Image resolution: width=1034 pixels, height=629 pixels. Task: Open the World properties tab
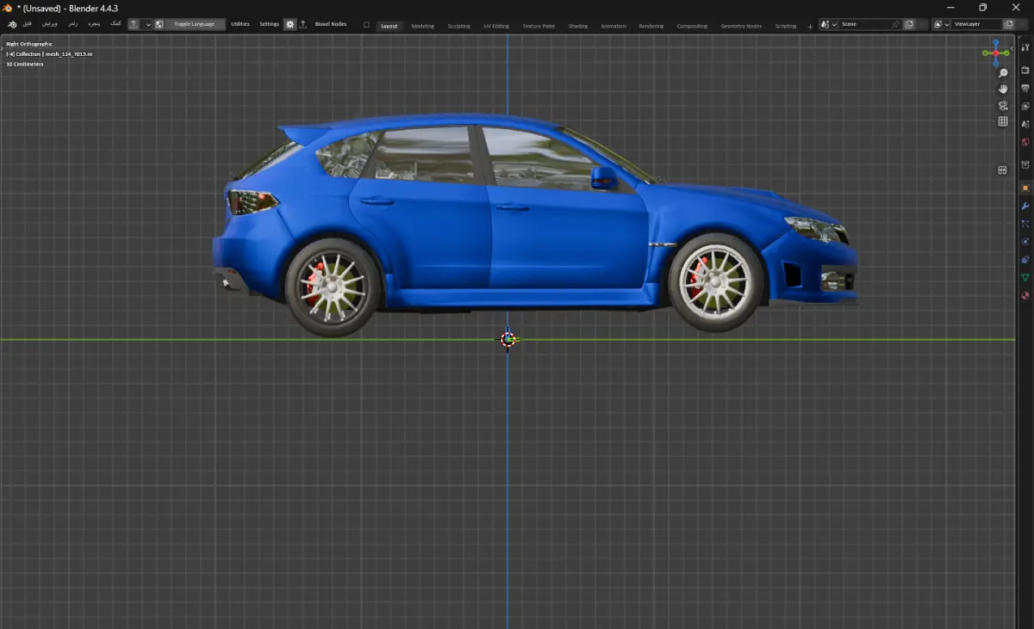tap(1025, 143)
